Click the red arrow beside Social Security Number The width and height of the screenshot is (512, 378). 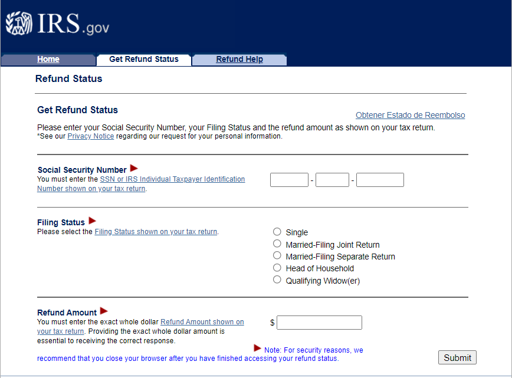pyautogui.click(x=134, y=168)
